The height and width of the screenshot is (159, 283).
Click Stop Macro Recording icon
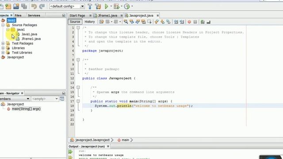click(195, 22)
